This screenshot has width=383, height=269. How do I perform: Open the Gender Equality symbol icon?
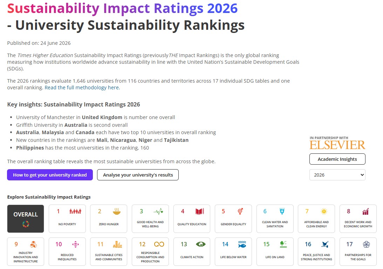[240, 212]
